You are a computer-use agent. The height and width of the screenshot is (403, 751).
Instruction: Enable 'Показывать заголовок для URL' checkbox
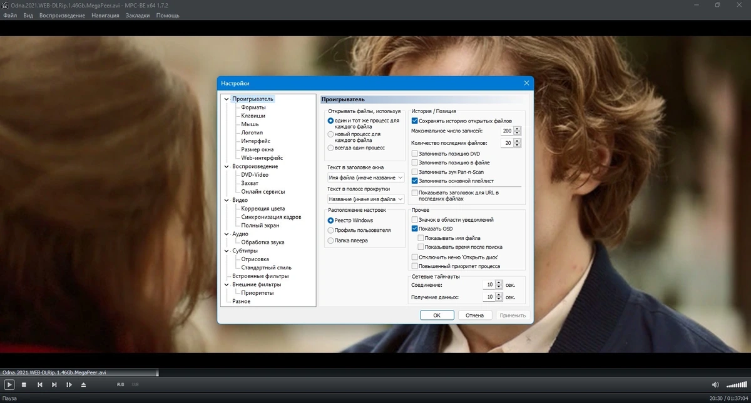tap(414, 192)
